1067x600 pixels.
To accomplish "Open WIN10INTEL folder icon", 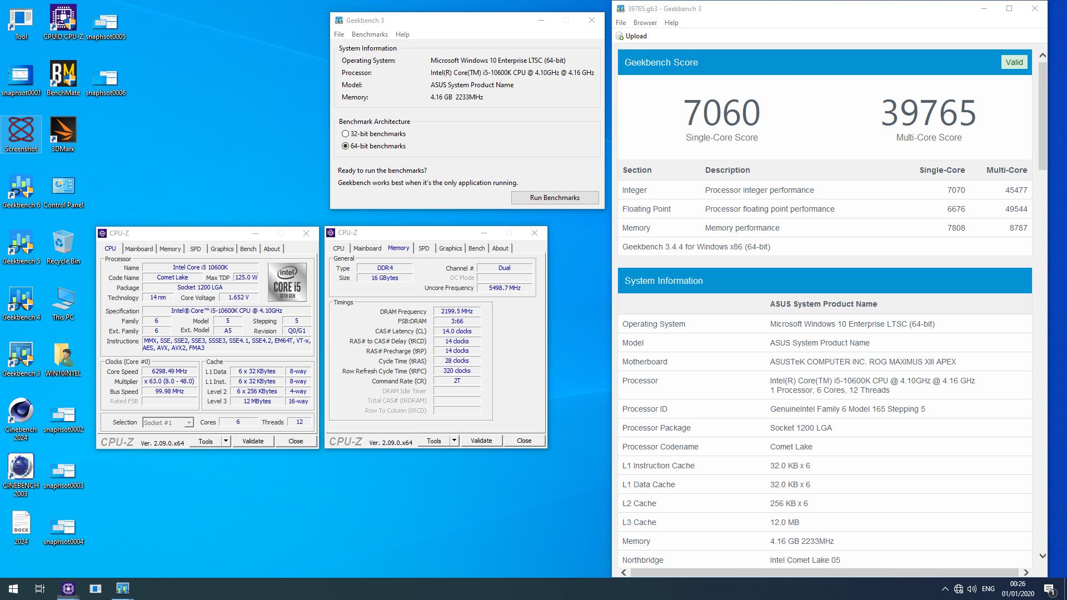I will pyautogui.click(x=63, y=359).
